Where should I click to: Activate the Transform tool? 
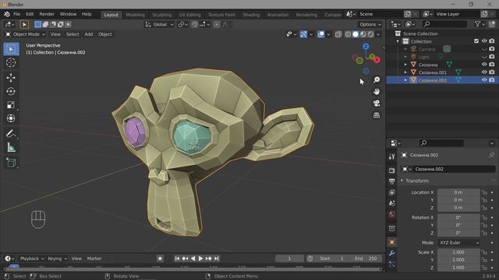click(11, 118)
